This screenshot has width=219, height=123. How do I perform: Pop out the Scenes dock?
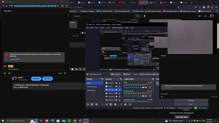102,79
